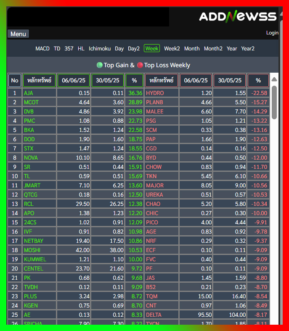This screenshot has height=331, width=289.
Task: Select the -15.27 percent for PLANB
Action: pos(258,102)
